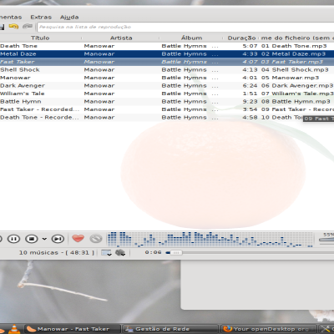Image resolution: width=334 pixels, height=334 pixels.
Task: Select the William's Tale track title
Action: (23, 94)
